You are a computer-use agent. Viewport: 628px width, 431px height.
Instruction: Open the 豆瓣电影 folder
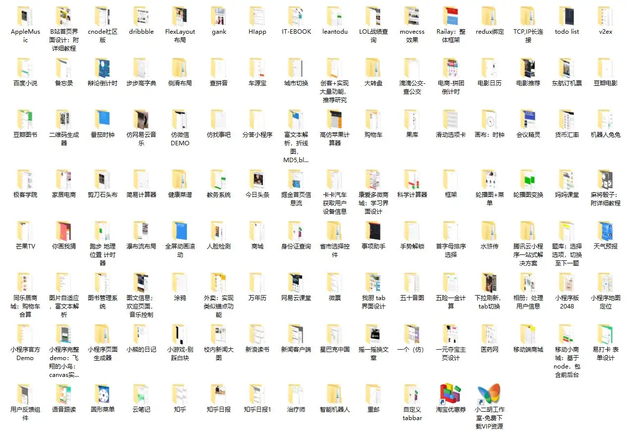(606, 67)
